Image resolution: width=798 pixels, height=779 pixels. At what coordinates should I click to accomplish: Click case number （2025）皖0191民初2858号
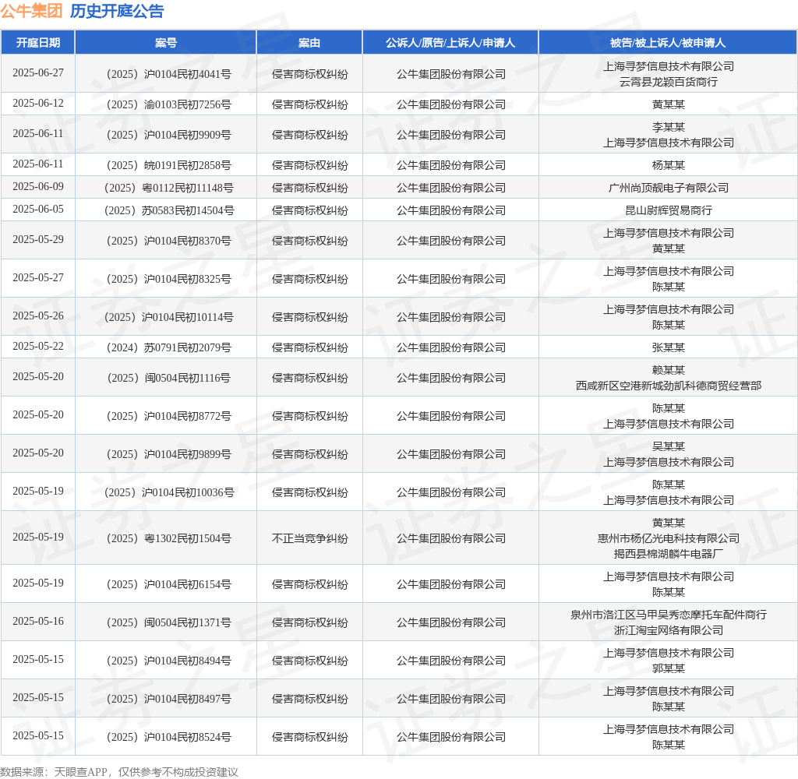[169, 165]
